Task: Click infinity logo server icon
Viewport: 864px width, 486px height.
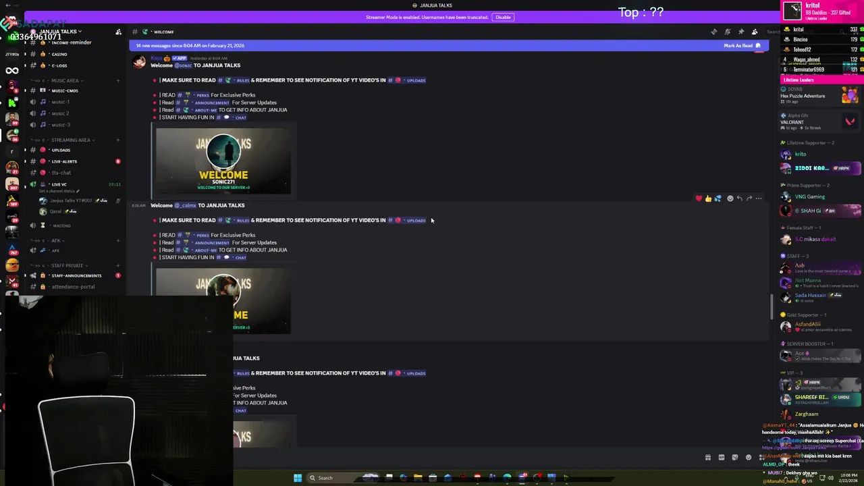Action: coord(12,71)
